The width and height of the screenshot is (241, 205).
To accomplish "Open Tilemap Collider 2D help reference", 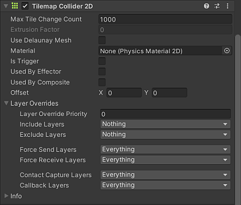I will tap(207, 6).
